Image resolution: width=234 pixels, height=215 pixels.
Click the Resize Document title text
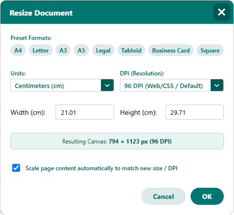pyautogui.click(x=41, y=13)
